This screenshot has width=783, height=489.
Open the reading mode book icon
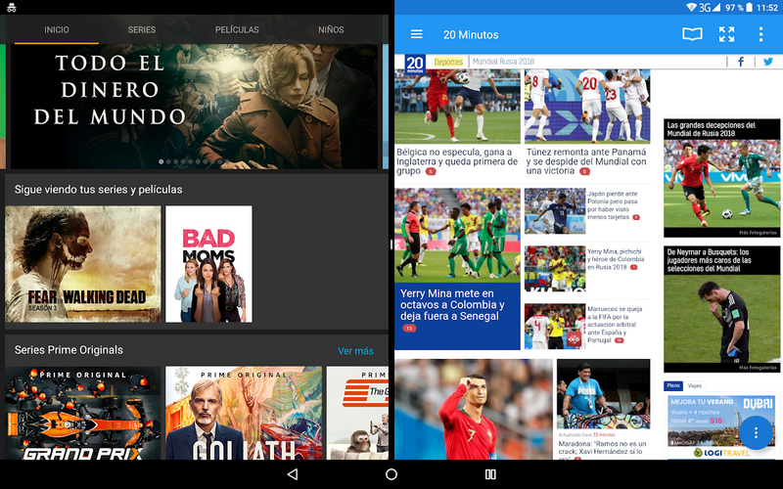click(x=692, y=34)
